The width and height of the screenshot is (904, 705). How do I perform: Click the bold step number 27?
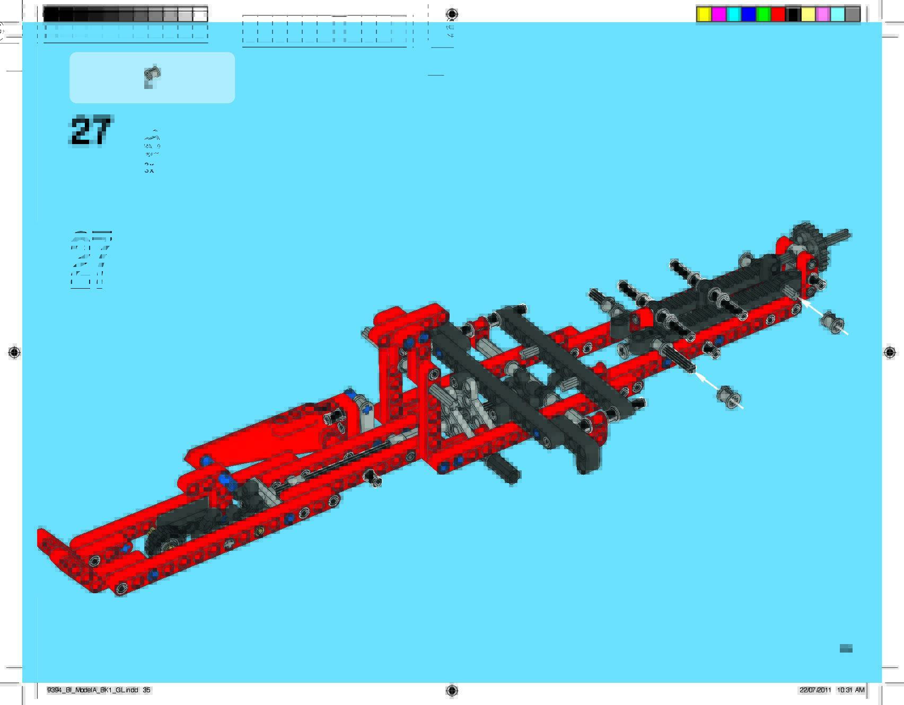click(x=91, y=130)
